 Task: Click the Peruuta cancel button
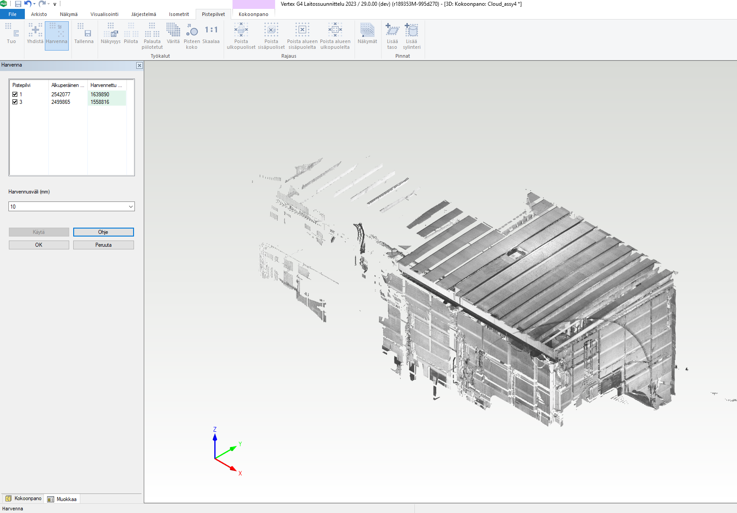103,245
